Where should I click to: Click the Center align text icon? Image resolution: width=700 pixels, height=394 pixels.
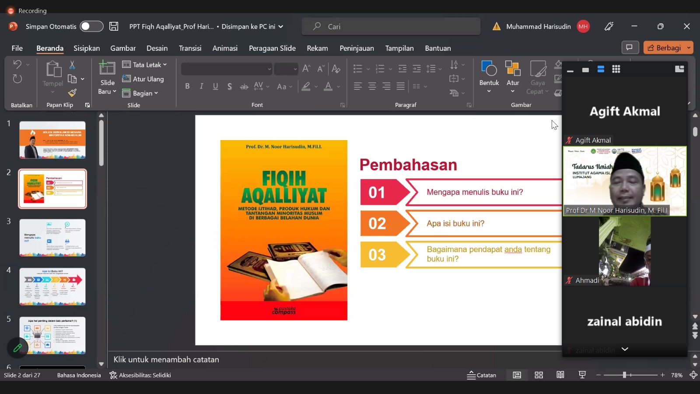[372, 86]
